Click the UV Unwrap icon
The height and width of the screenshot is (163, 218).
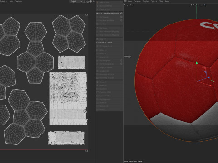tap(97, 17)
